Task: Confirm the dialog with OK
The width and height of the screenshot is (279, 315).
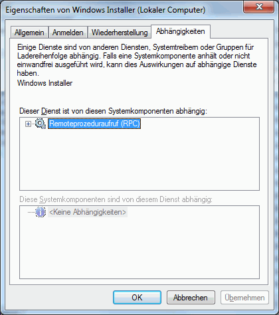Action: (137, 298)
